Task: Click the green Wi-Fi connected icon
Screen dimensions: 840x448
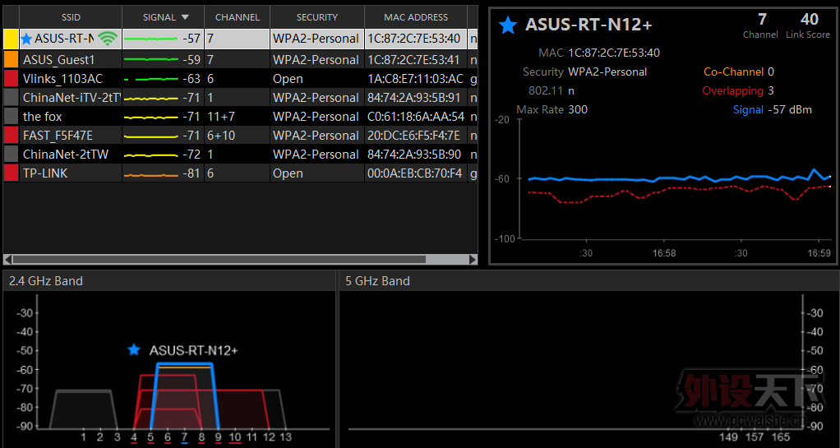Action: click(x=108, y=39)
